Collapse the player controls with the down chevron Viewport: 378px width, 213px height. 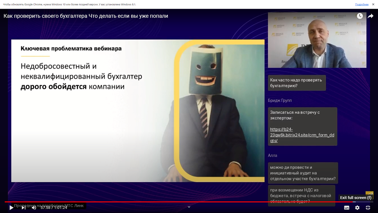[189, 207]
